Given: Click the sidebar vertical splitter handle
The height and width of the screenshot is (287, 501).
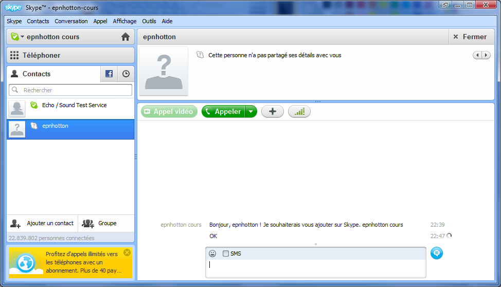Looking at the screenshot, I should 136,157.
